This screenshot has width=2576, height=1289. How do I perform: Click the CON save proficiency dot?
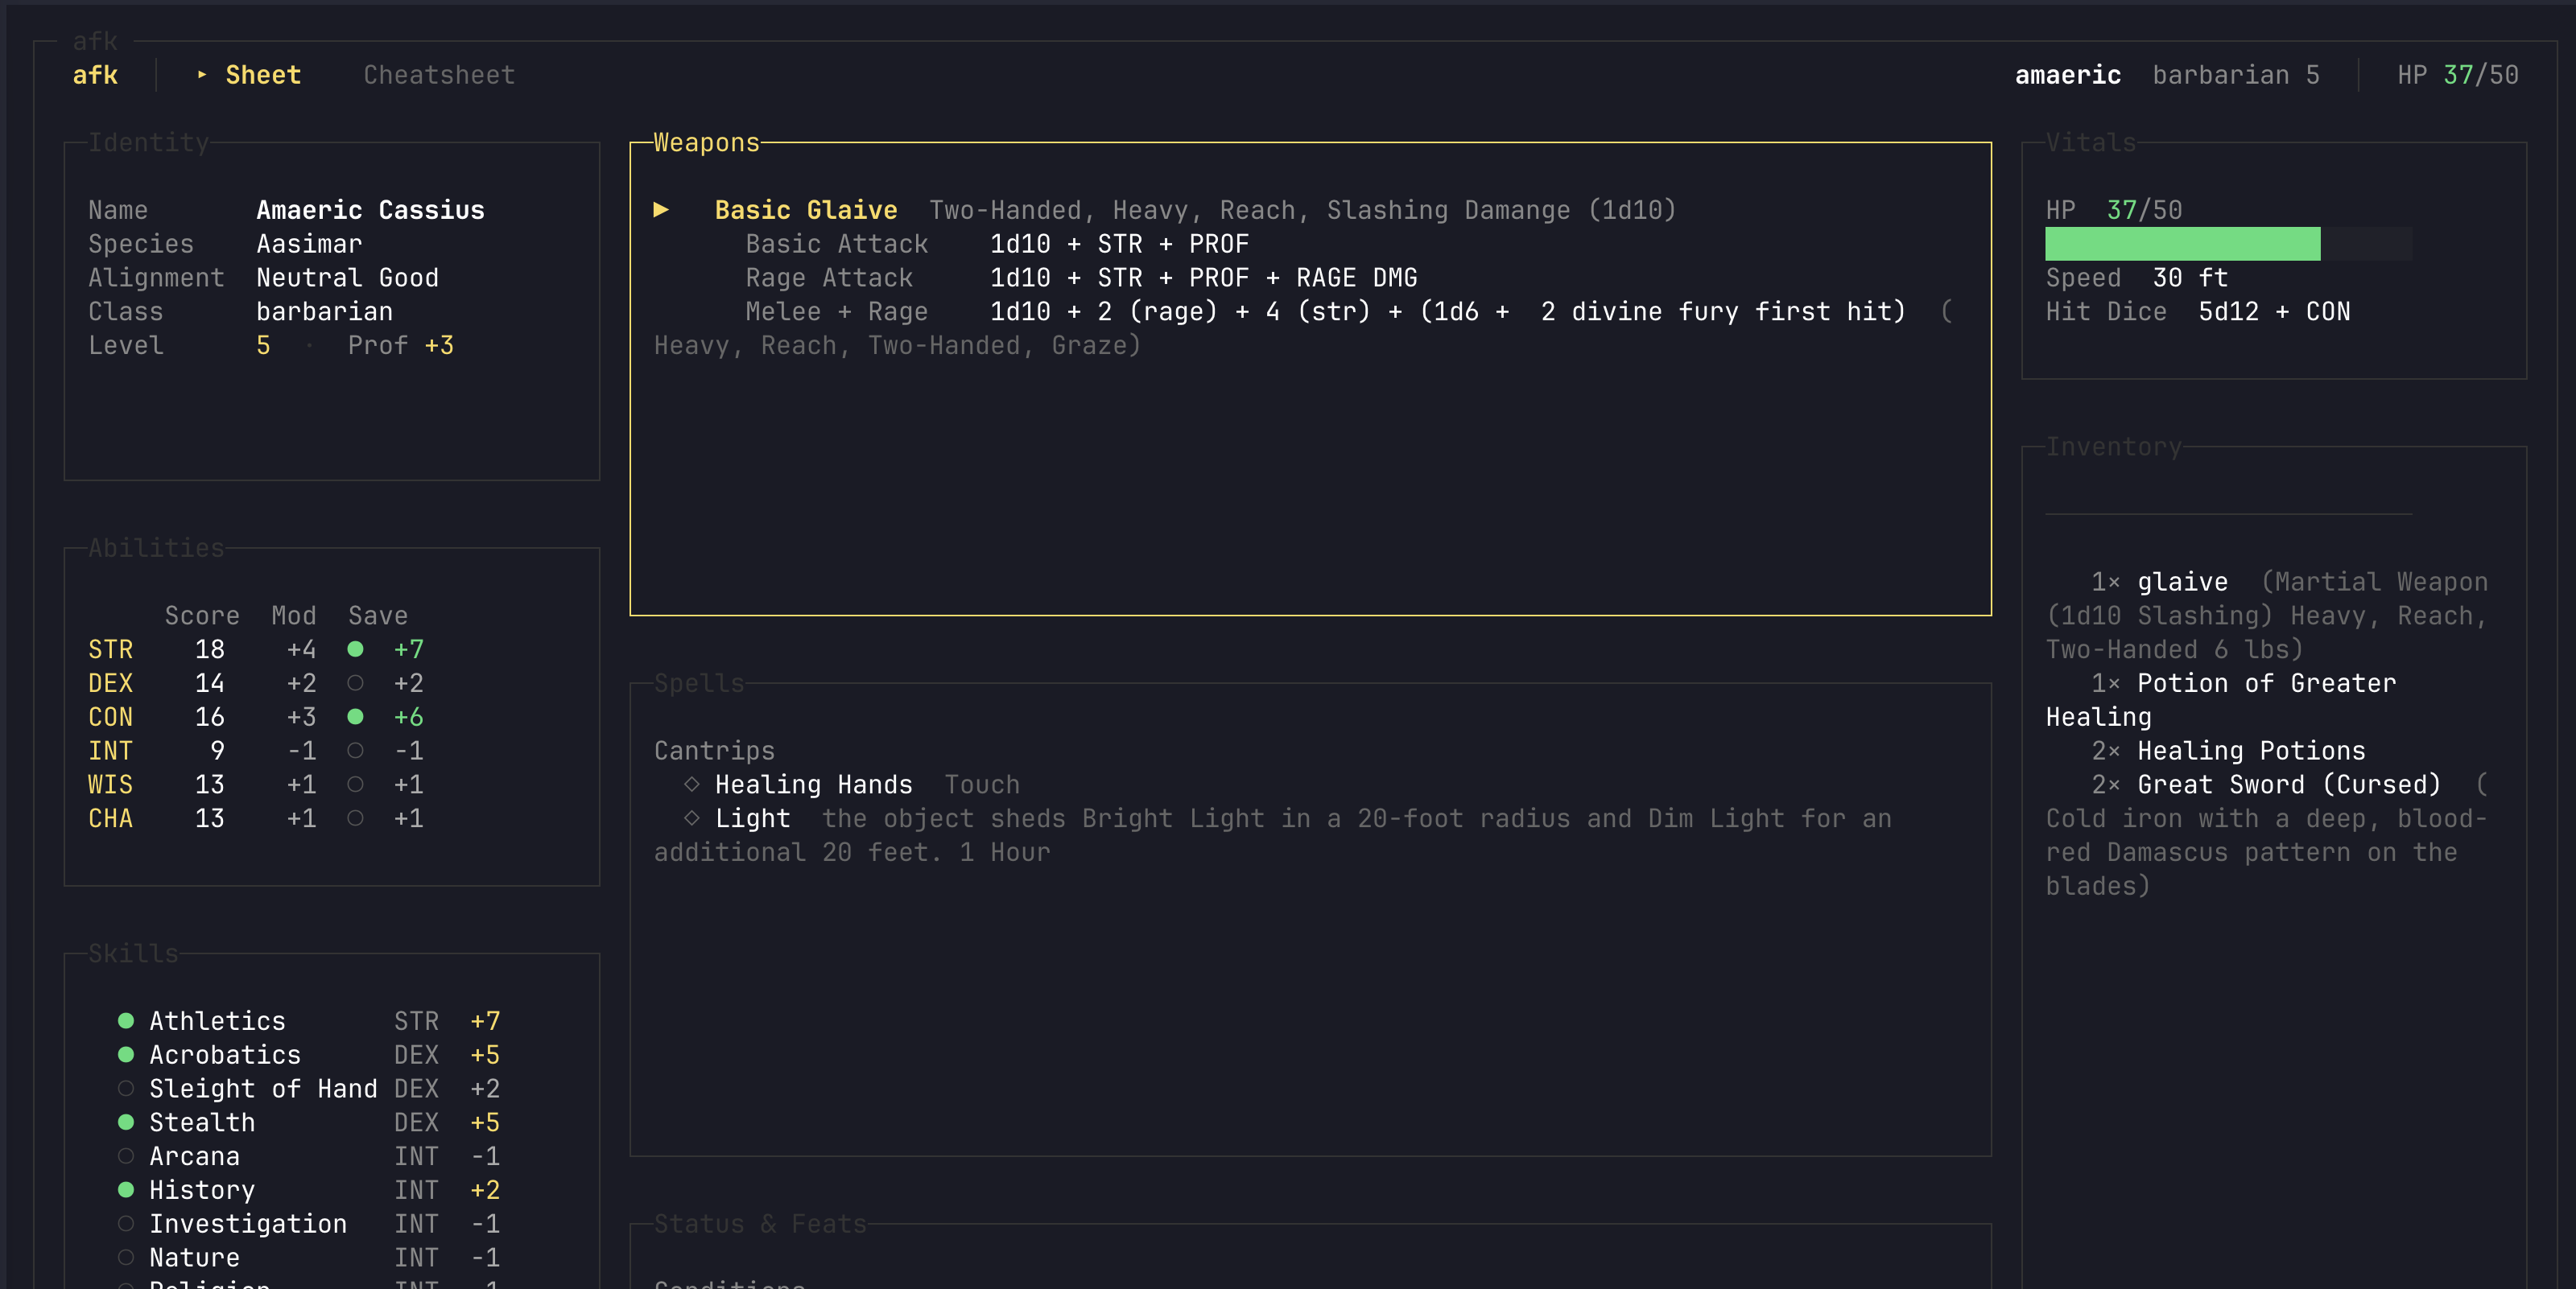coord(355,716)
